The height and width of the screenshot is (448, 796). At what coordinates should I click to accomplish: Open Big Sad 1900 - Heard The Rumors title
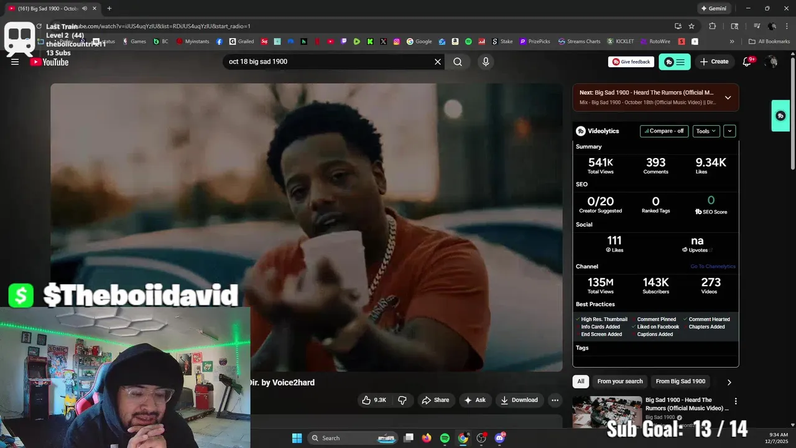click(x=687, y=404)
